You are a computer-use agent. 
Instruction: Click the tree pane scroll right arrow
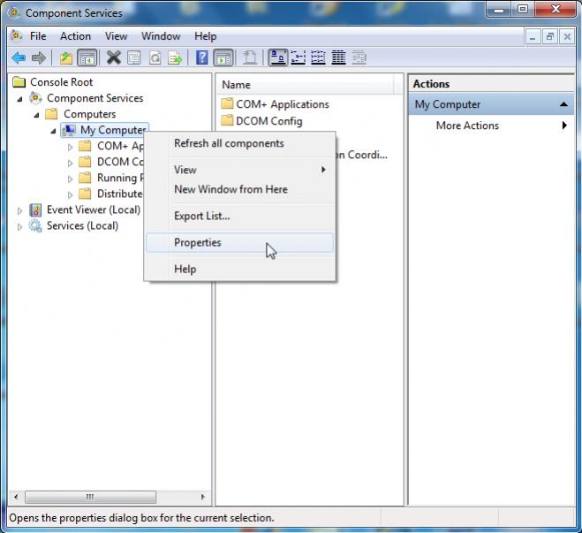click(202, 497)
